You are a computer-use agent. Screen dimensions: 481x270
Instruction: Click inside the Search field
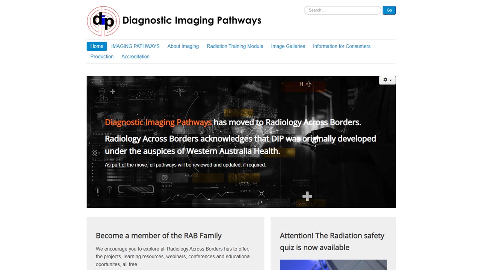tap(342, 10)
